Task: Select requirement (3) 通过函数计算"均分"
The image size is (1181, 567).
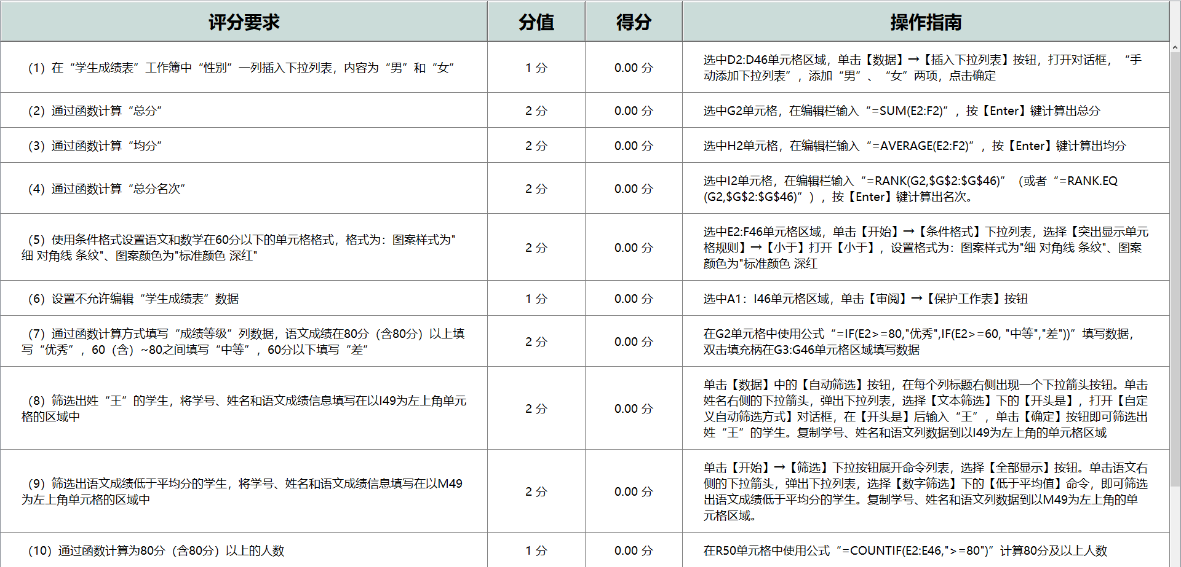Action: click(95, 146)
